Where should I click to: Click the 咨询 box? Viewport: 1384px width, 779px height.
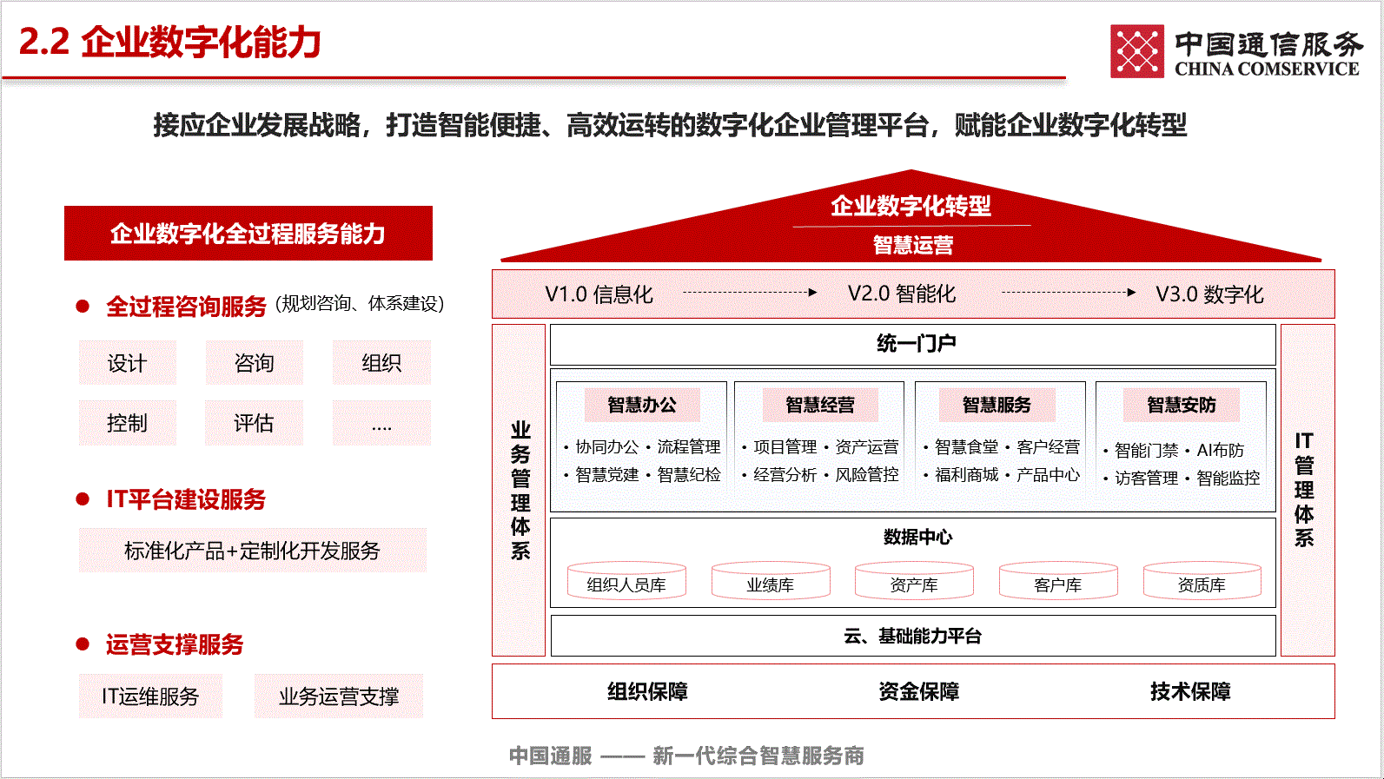point(254,363)
